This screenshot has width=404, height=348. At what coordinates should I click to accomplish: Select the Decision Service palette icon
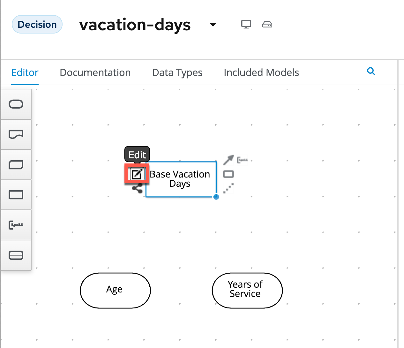pyautogui.click(x=16, y=255)
